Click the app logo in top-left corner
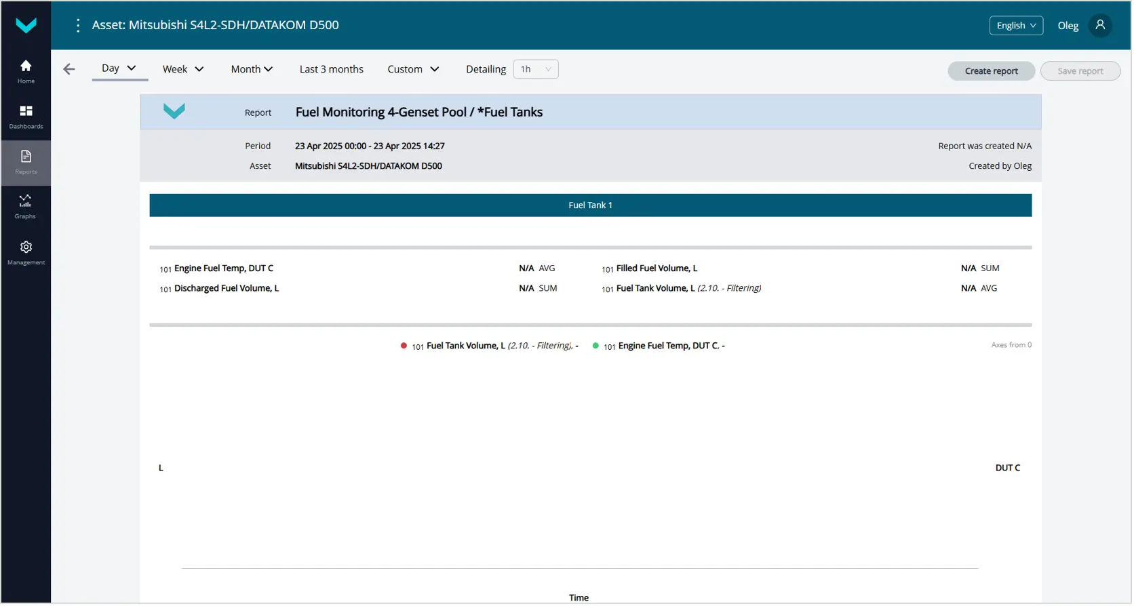The width and height of the screenshot is (1134, 606). [26, 26]
